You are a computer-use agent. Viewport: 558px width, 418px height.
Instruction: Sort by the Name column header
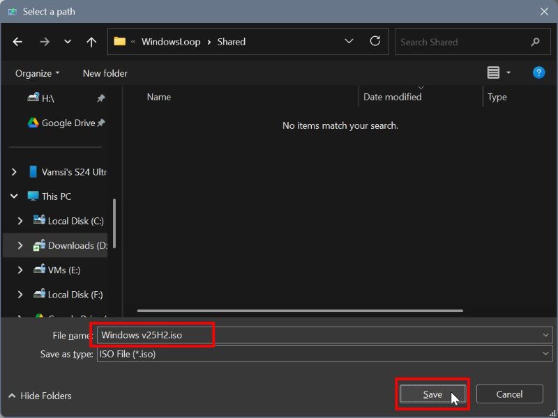159,97
